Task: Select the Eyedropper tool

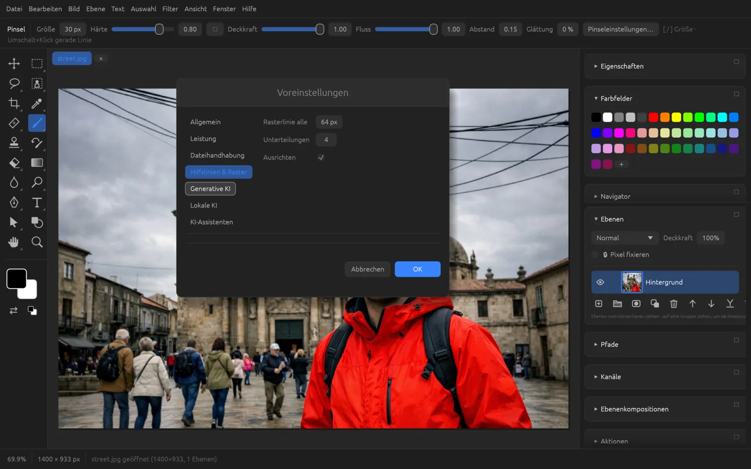Action: [x=37, y=103]
